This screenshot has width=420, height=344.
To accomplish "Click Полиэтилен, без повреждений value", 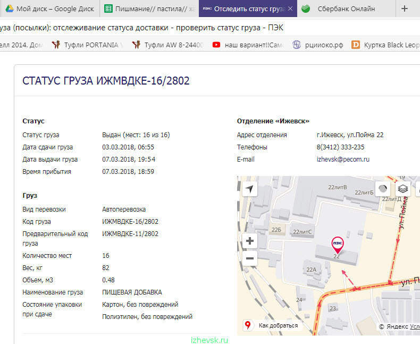I will (147, 317).
